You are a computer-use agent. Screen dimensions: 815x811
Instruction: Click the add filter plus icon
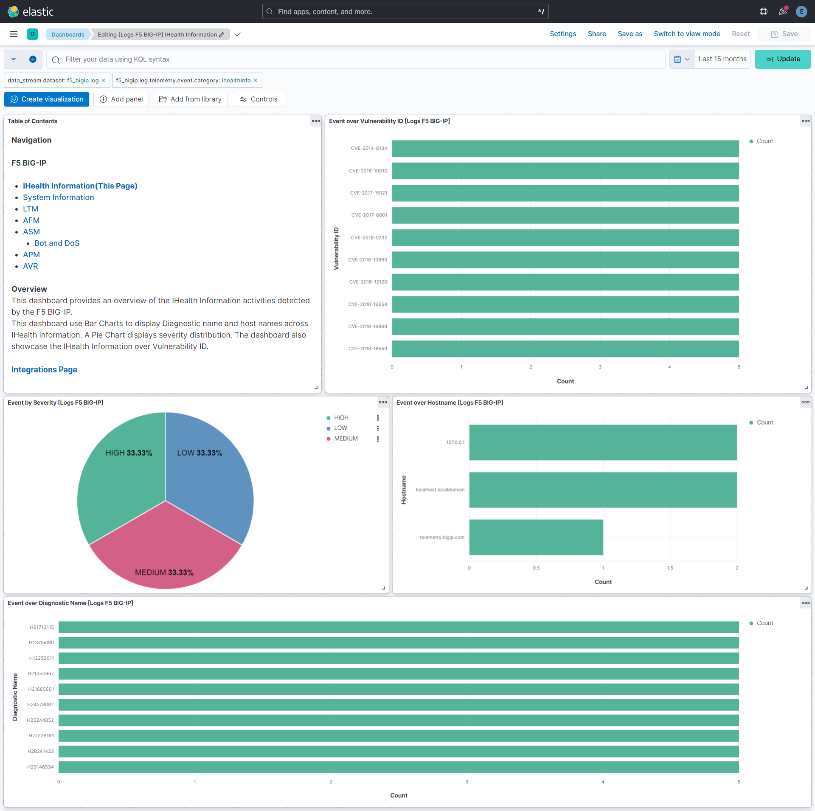(33, 59)
